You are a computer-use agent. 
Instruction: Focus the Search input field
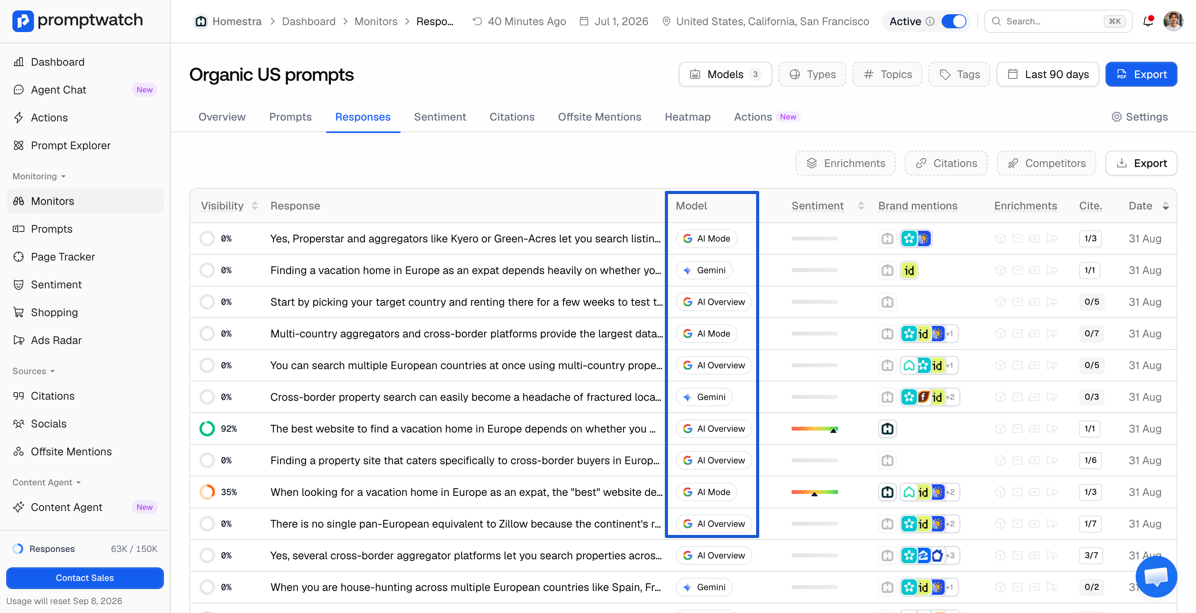pyautogui.click(x=1058, y=21)
